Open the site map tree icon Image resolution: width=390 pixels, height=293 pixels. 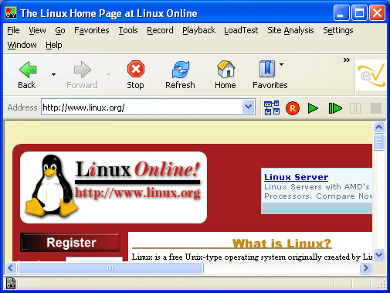[x=272, y=107]
